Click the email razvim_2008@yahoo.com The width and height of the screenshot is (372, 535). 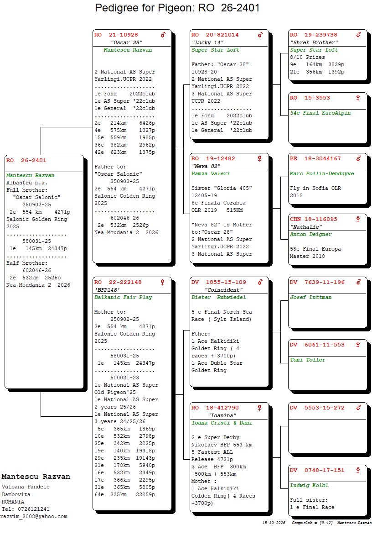click(34, 517)
